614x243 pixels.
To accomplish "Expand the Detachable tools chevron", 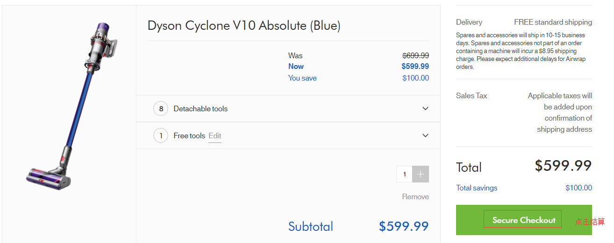I will pyautogui.click(x=425, y=108).
